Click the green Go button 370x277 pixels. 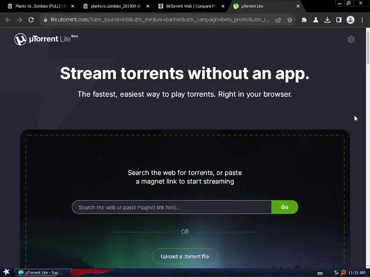(x=285, y=207)
